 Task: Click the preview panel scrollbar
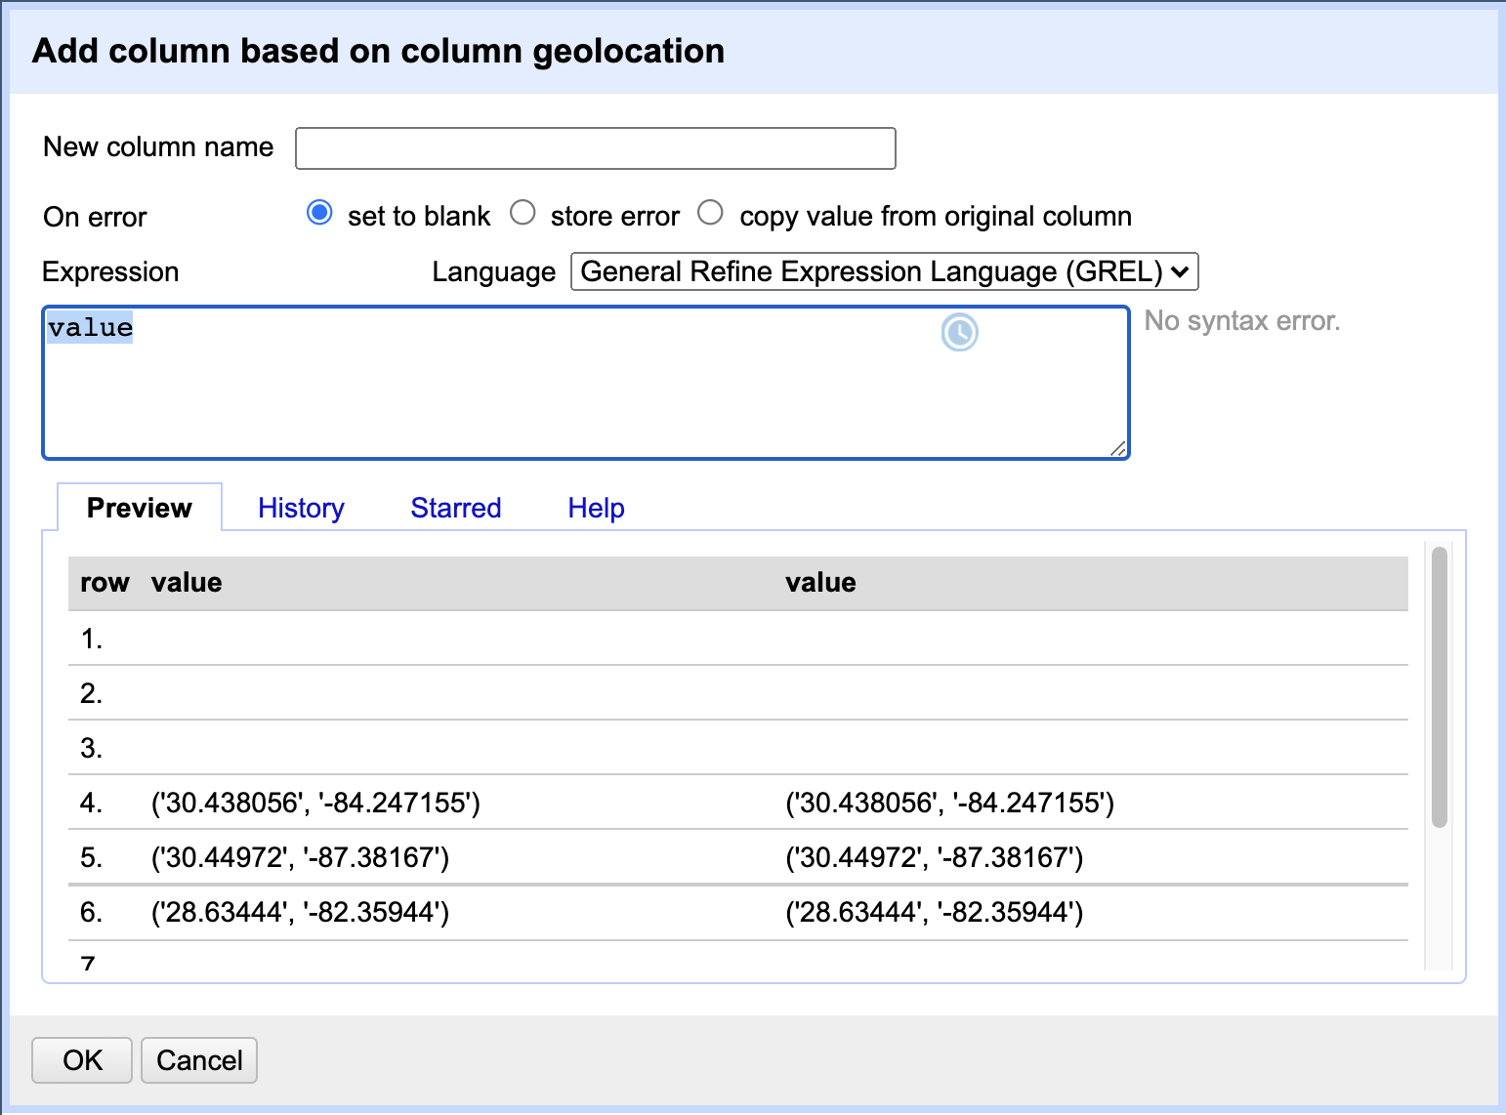point(1439,683)
